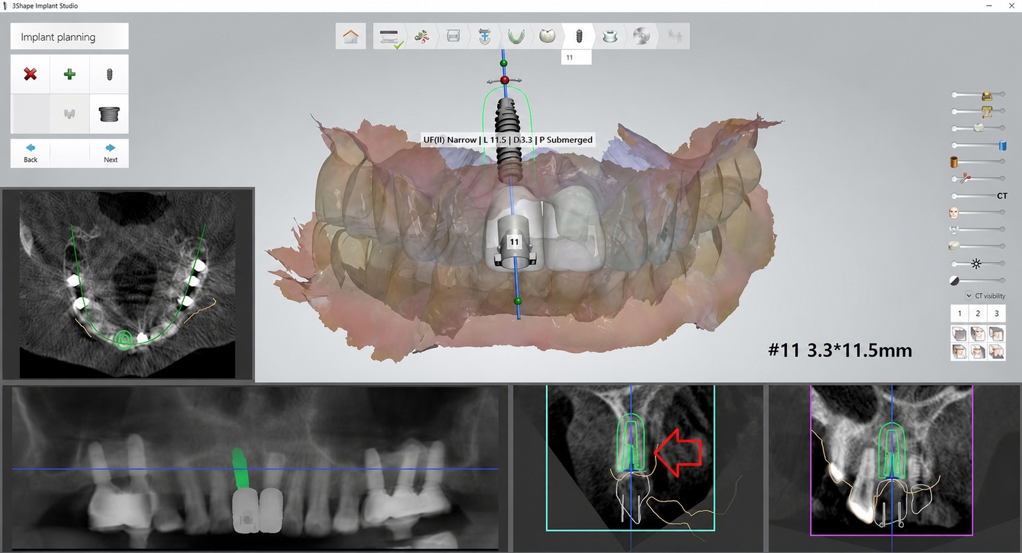The image size is (1022, 553).
Task: Select the green implant in panoramic view
Action: [x=240, y=469]
